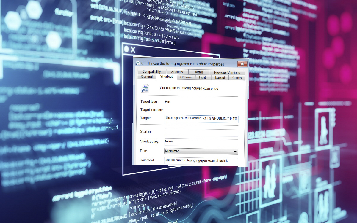The height and width of the screenshot is (223, 357).
Task: Open the Layout tab
Action: pyautogui.click(x=220, y=78)
